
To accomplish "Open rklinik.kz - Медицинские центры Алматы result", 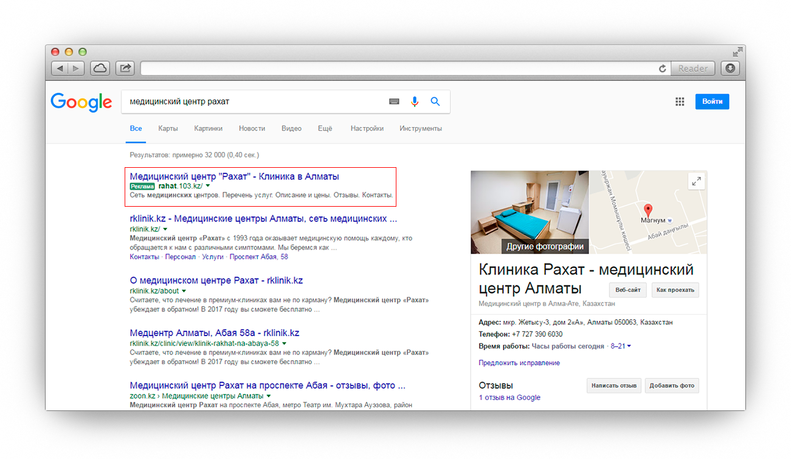I will point(263,218).
